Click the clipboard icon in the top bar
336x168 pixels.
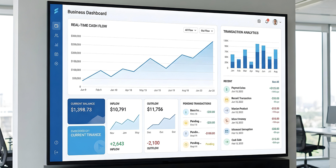coord(259,21)
